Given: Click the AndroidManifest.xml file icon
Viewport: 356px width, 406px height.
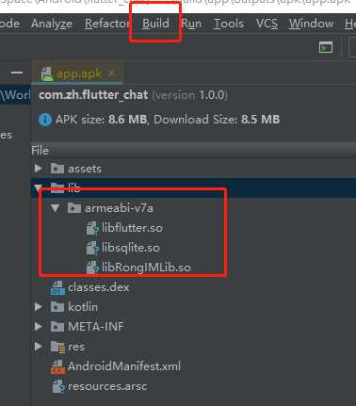Looking at the screenshot, I should [57, 366].
